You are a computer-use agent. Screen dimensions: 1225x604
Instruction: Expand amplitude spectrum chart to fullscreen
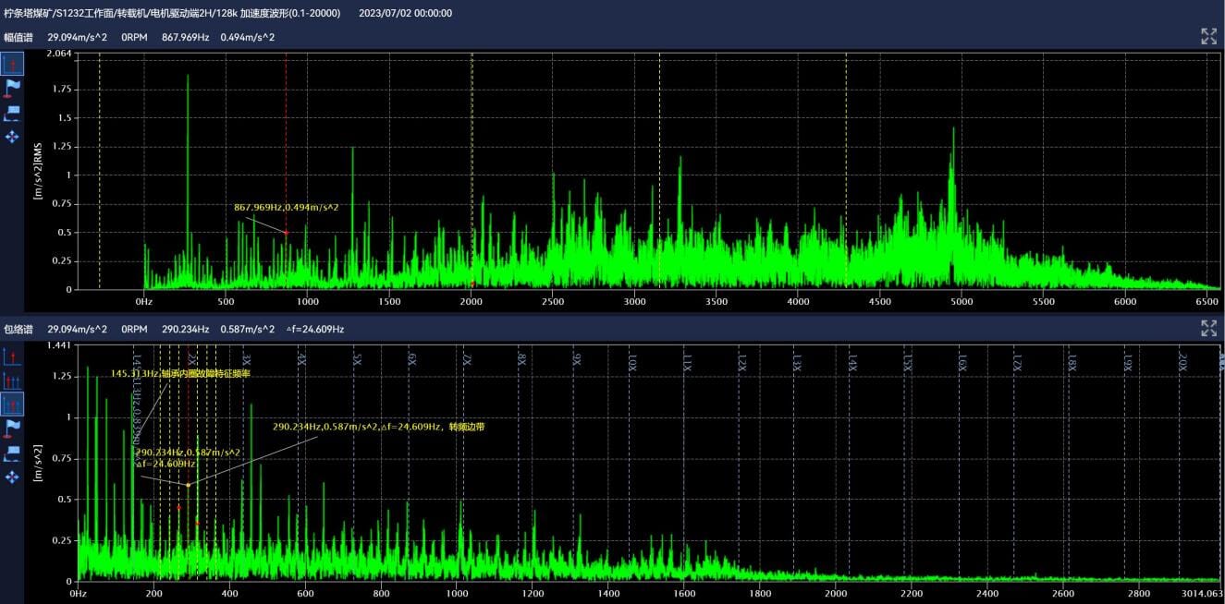(1208, 37)
